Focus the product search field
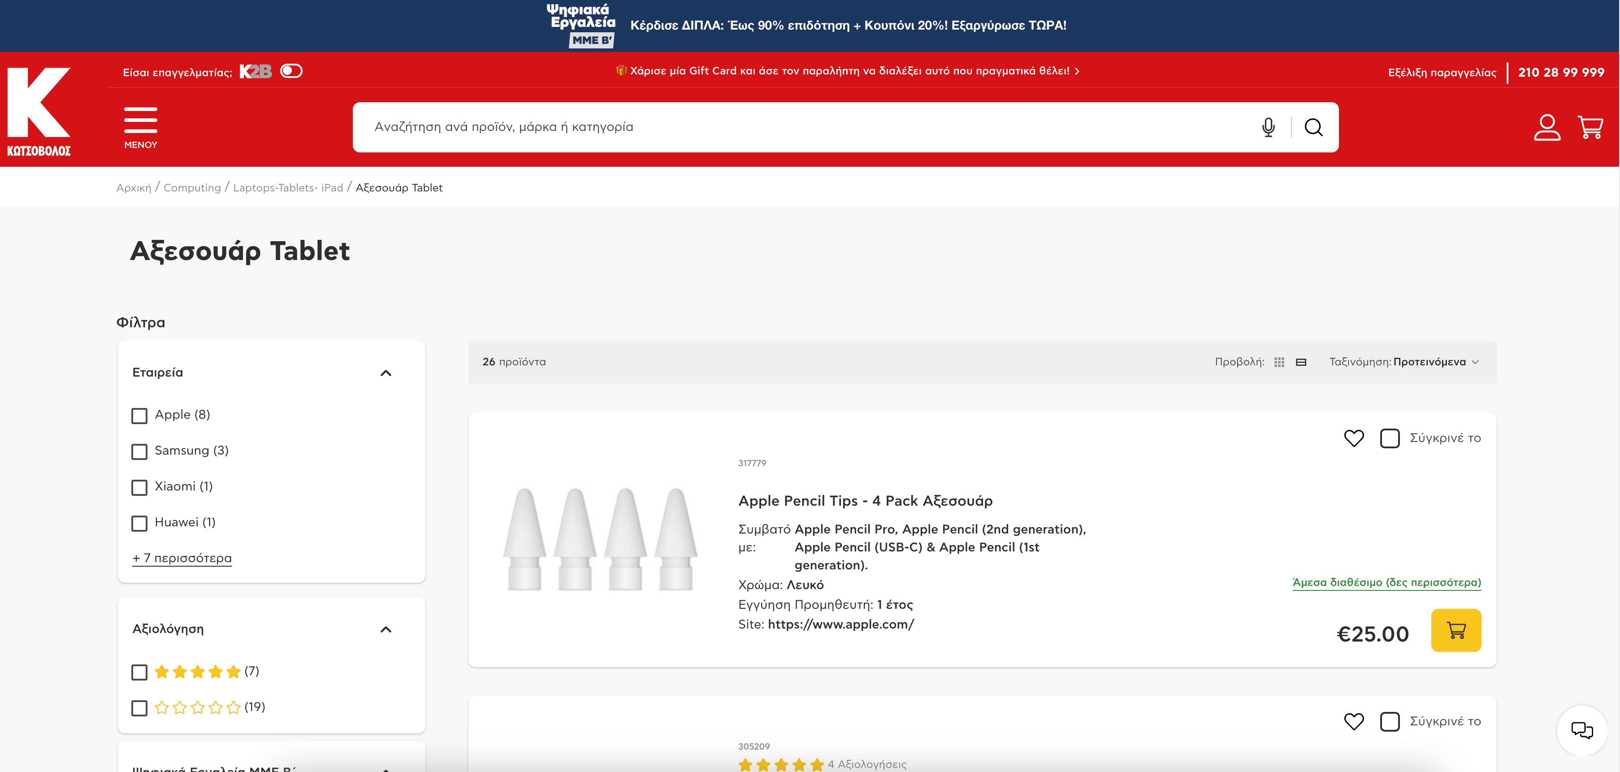Image resolution: width=1620 pixels, height=772 pixels. [755, 127]
